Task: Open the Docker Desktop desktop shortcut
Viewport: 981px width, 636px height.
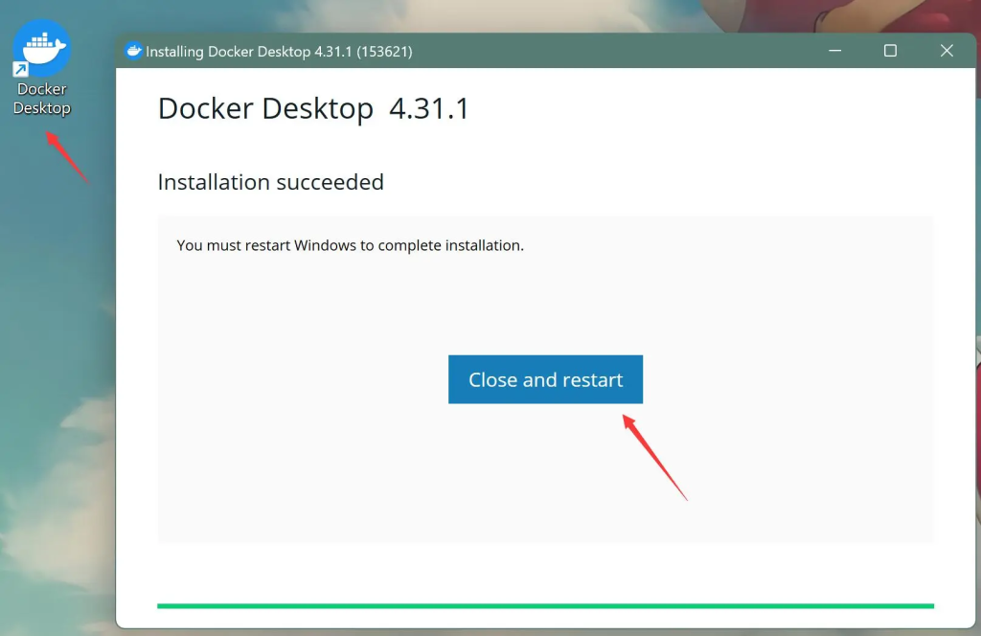Action: [x=41, y=68]
